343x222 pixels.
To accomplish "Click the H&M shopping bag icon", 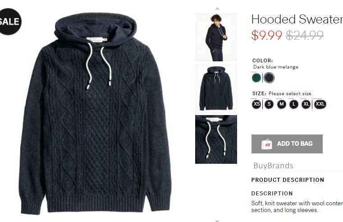I will click(267, 144).
